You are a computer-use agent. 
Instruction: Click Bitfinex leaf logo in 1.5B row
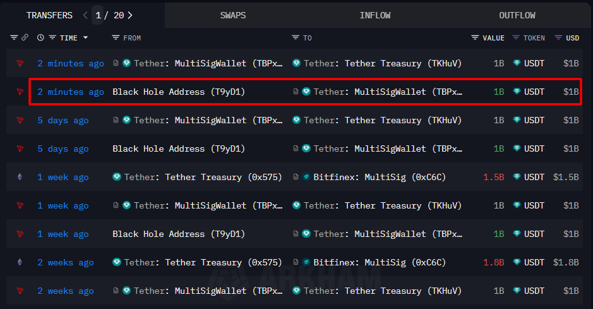pos(306,177)
